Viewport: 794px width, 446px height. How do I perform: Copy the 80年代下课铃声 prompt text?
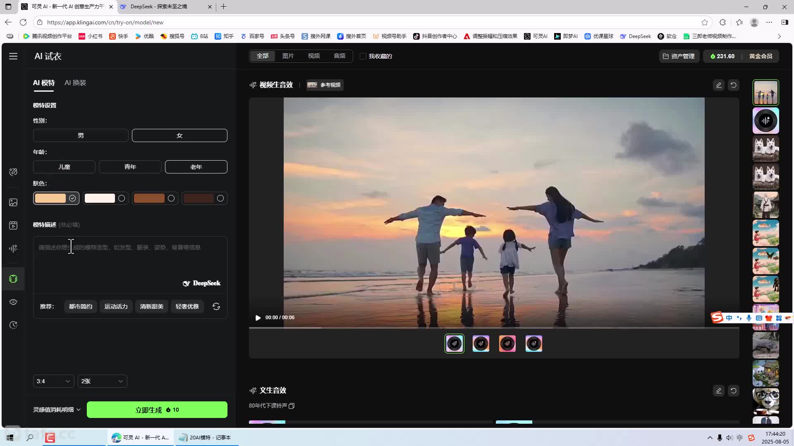pyautogui.click(x=292, y=406)
